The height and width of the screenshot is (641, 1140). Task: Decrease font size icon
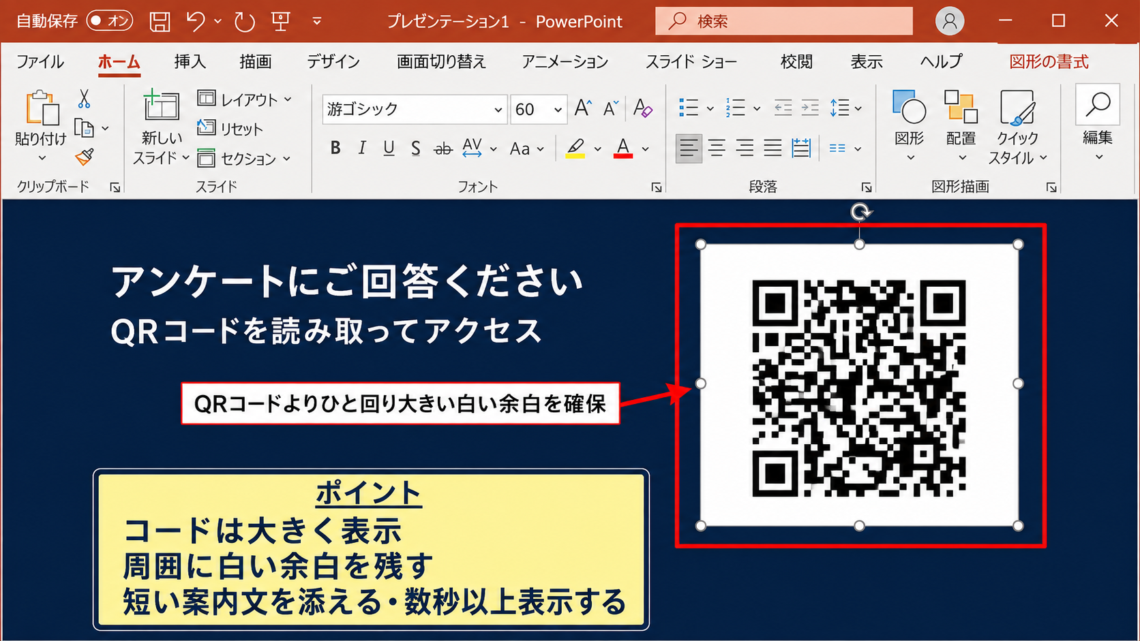coord(610,108)
